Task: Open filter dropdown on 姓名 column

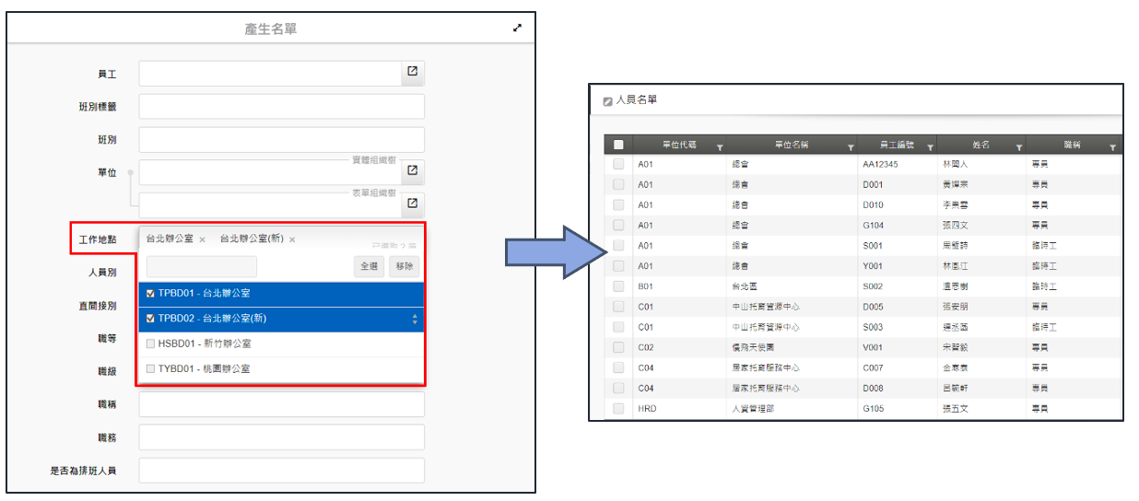Action: click(1018, 146)
